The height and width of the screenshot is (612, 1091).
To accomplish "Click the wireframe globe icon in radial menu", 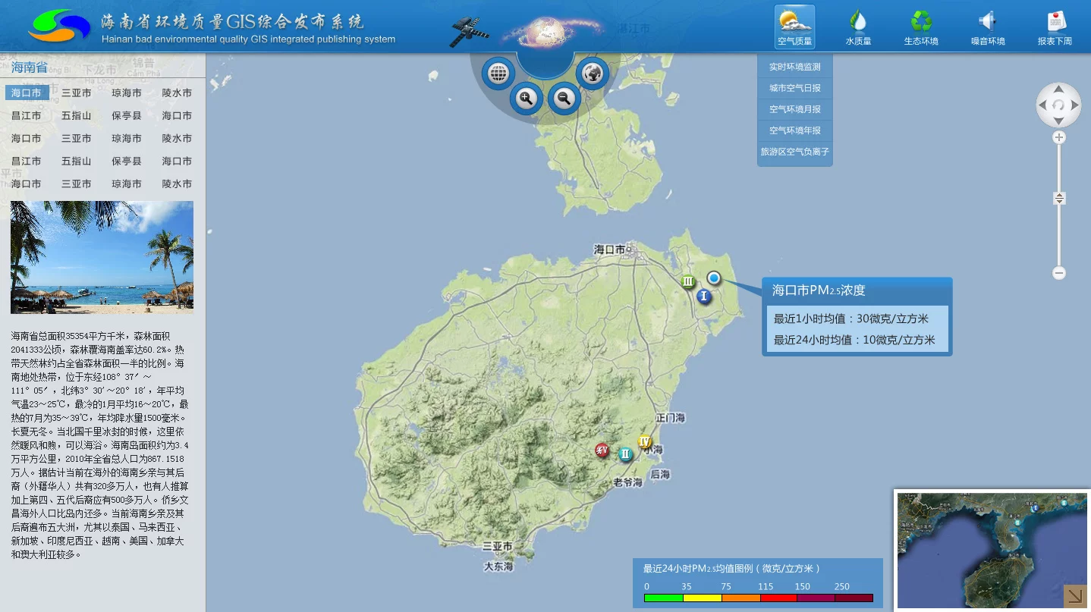I will (498, 74).
